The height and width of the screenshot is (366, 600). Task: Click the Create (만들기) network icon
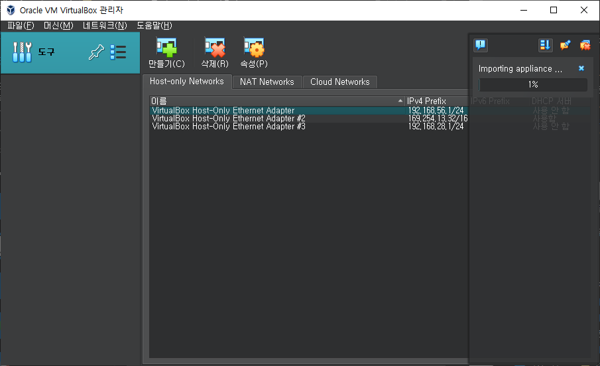(166, 48)
